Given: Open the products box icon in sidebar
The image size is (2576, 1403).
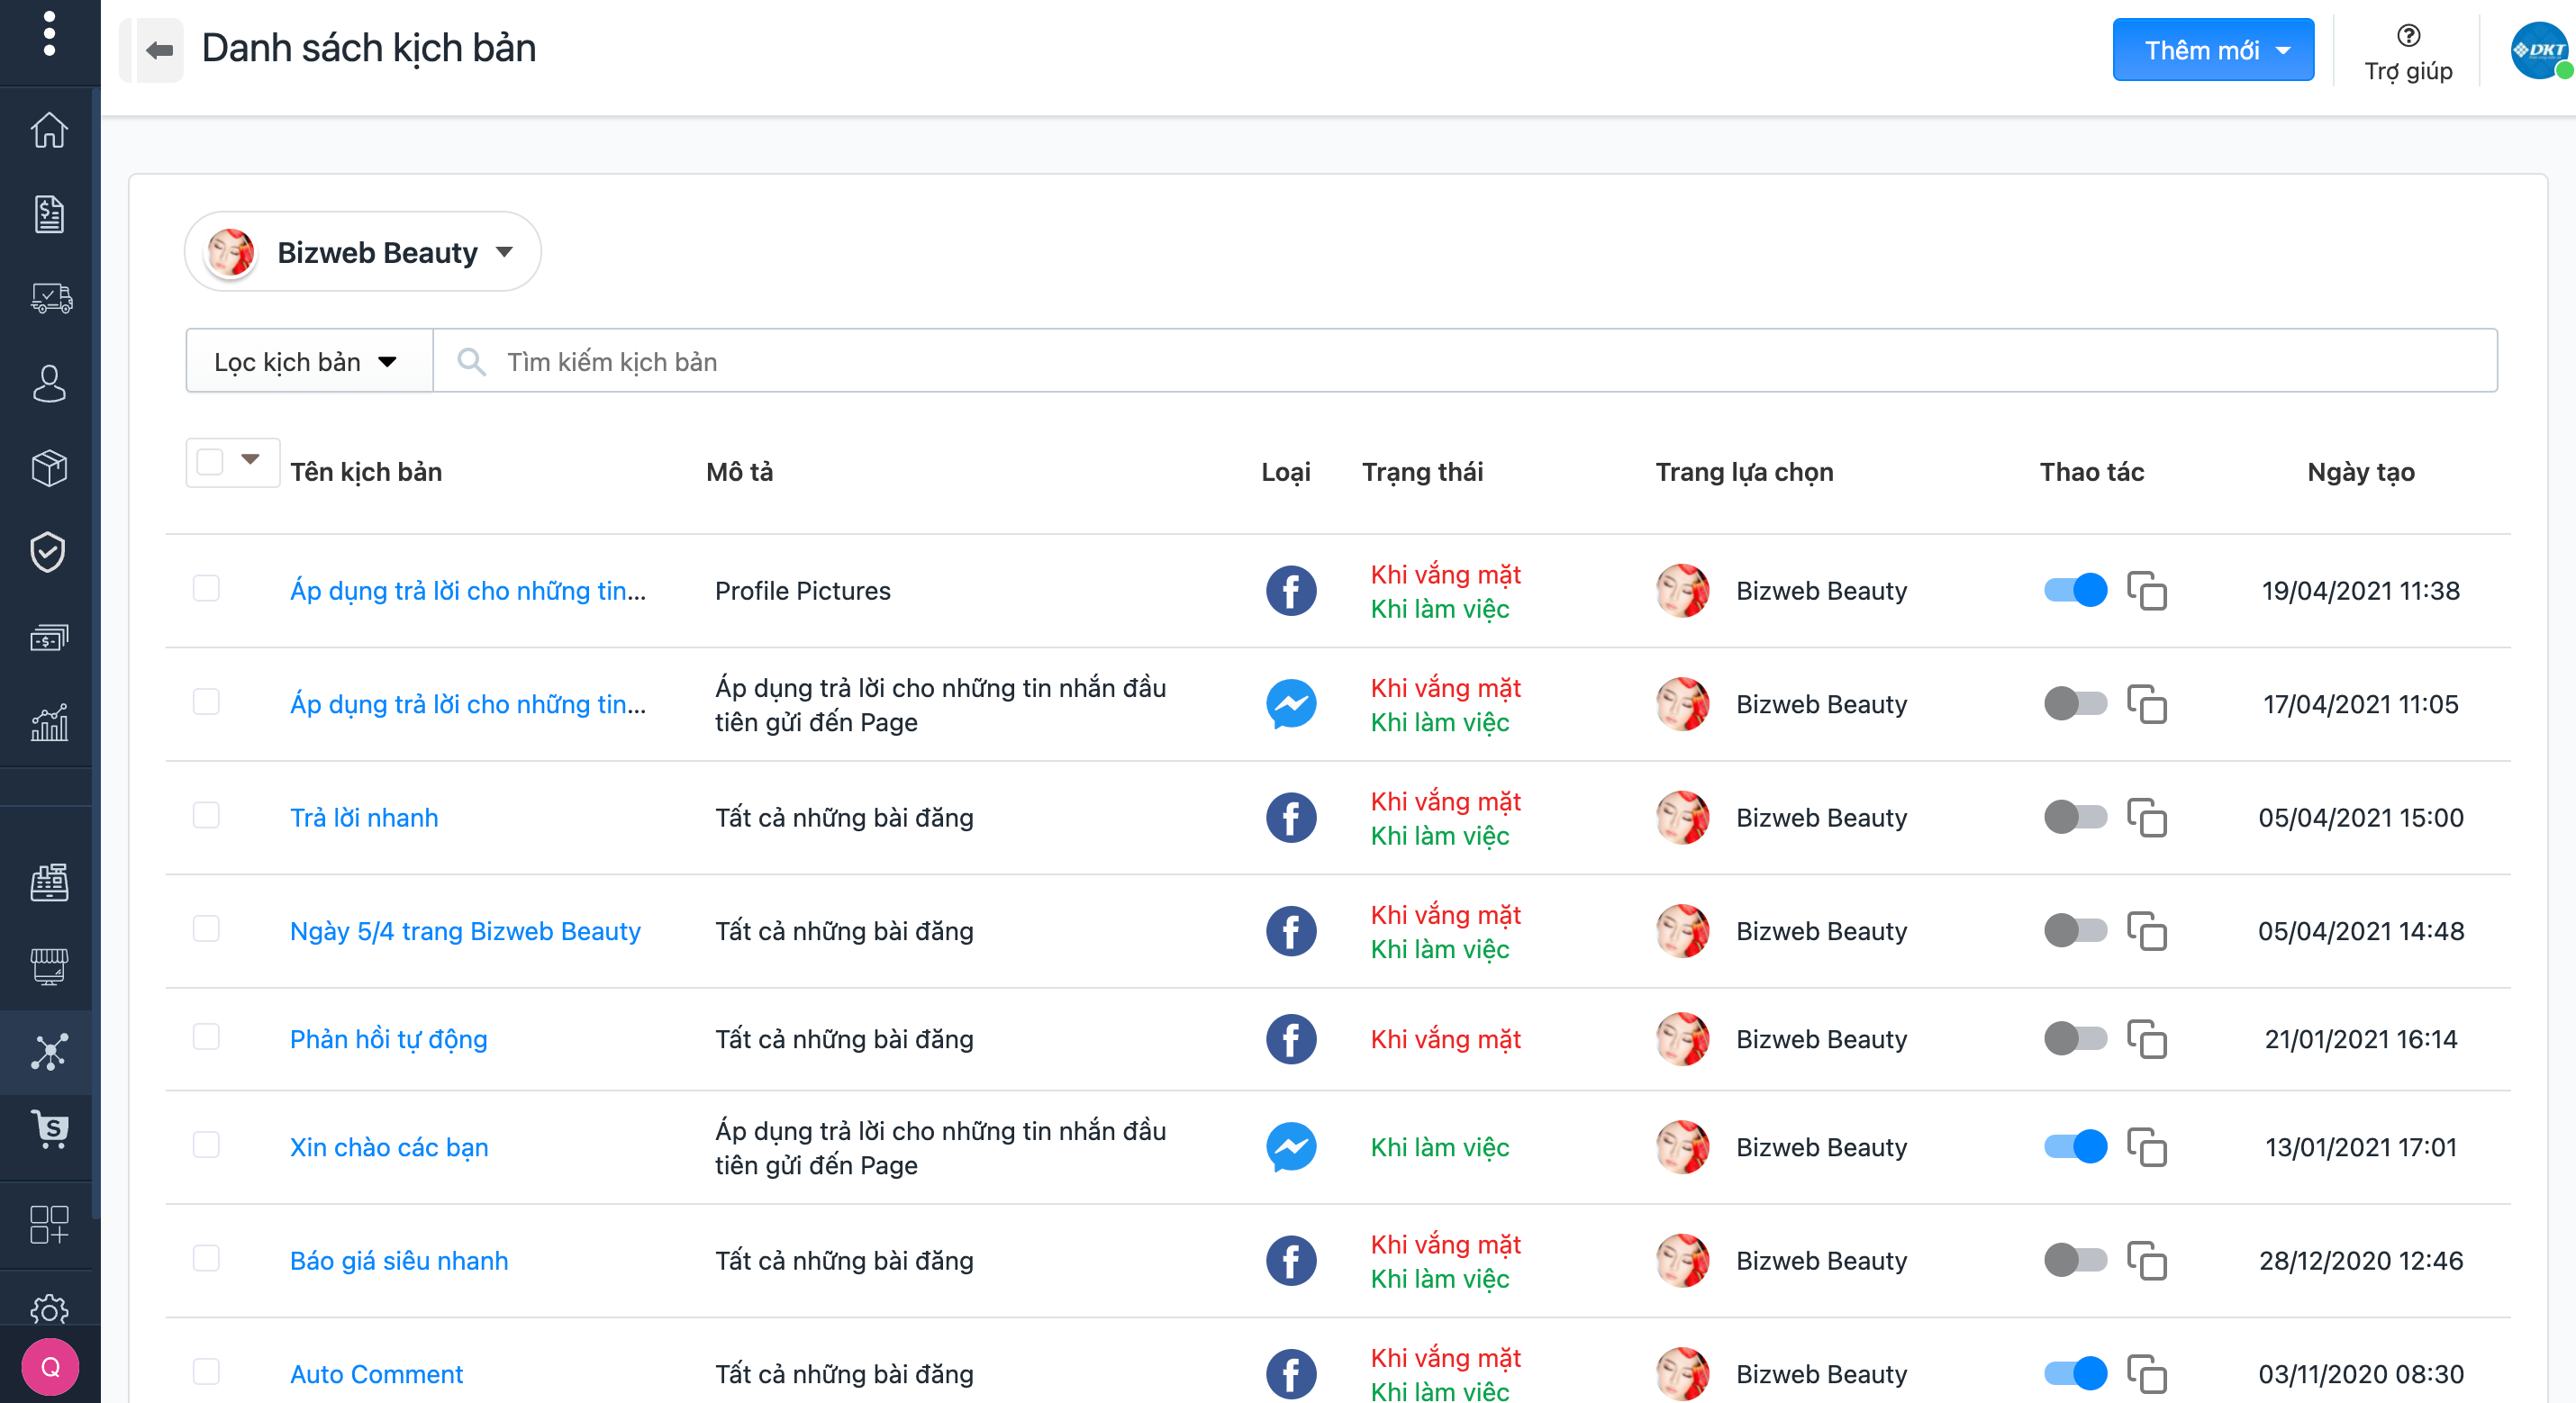Looking at the screenshot, I should [49, 467].
